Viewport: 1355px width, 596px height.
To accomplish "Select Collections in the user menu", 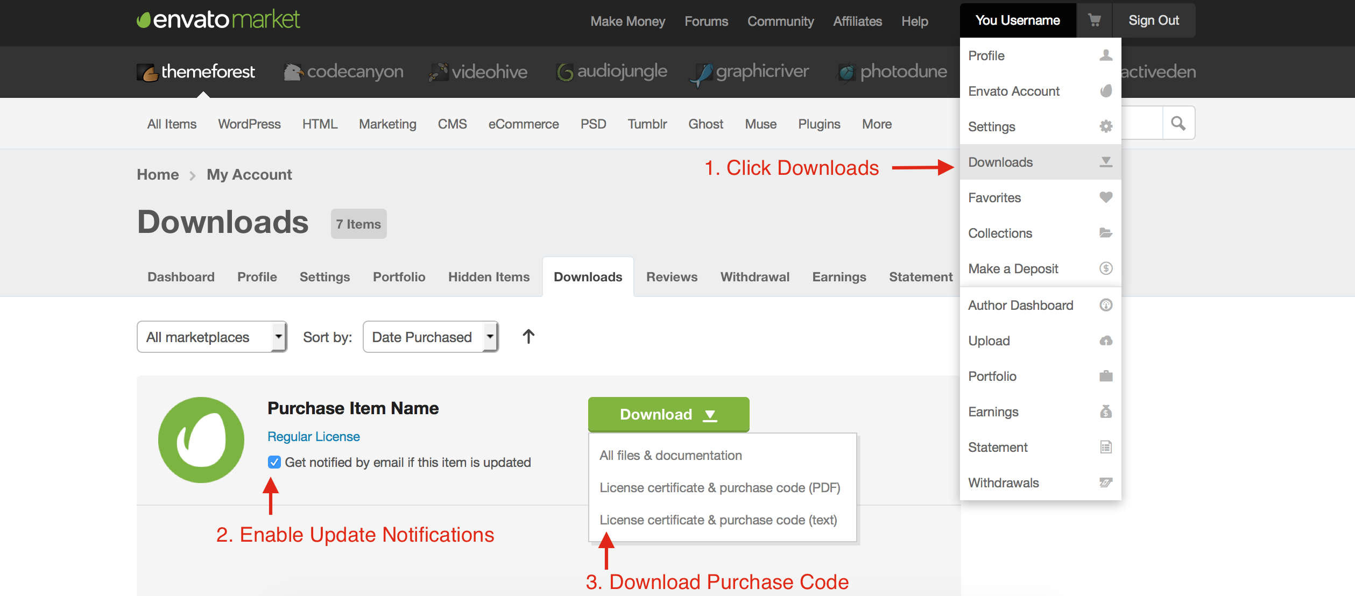I will point(1040,233).
